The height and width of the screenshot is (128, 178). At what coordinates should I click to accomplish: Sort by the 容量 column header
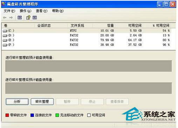104,25
